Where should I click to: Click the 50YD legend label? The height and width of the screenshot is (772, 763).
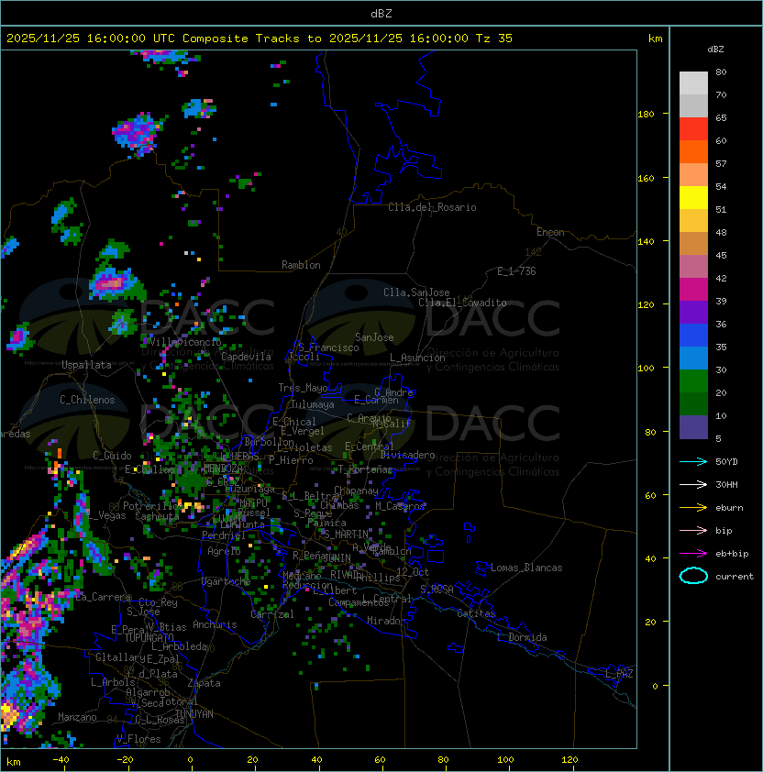726,462
